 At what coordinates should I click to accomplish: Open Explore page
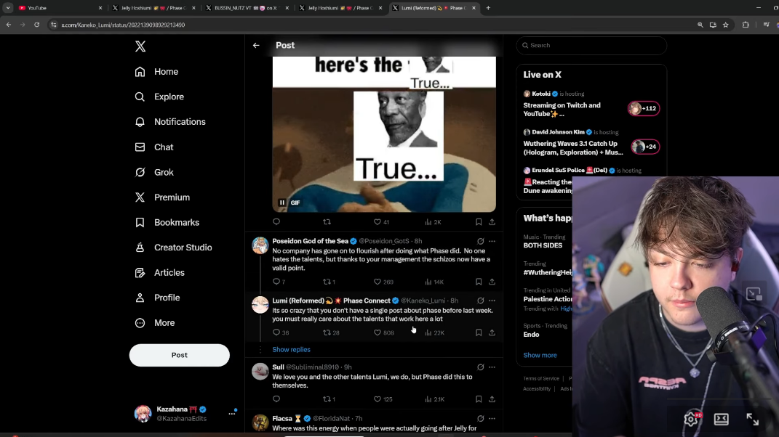point(159,97)
